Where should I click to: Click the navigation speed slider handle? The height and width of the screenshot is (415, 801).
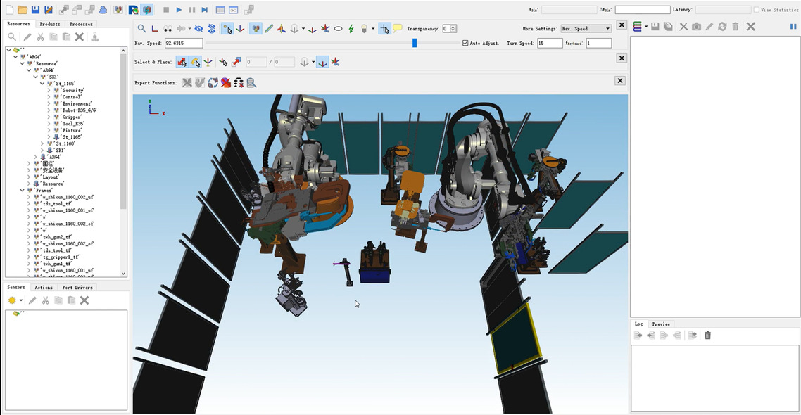coord(415,44)
